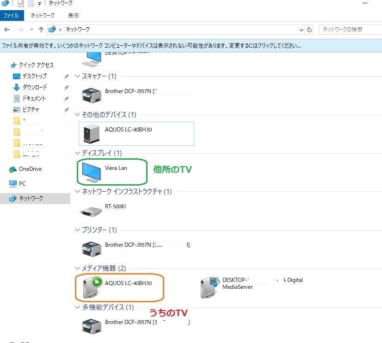Go up one folder level
The height and width of the screenshot is (343, 382).
tap(41, 30)
